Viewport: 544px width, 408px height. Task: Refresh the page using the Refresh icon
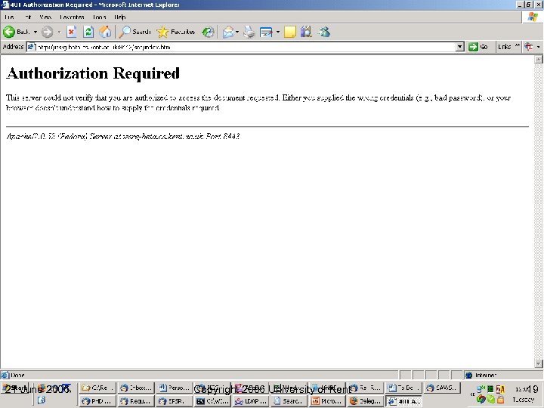[x=88, y=32]
